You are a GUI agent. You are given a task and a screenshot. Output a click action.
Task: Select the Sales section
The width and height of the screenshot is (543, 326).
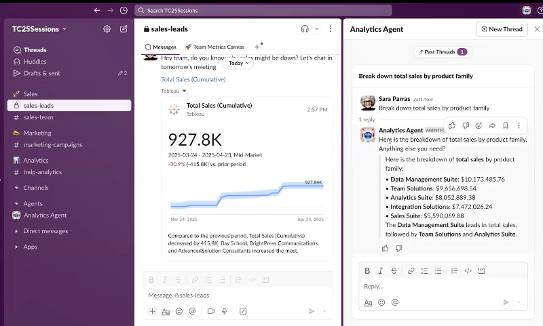click(x=30, y=94)
